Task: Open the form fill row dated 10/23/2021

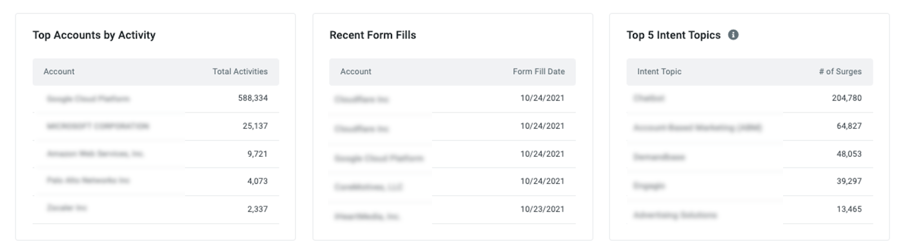Action: [x=452, y=209]
